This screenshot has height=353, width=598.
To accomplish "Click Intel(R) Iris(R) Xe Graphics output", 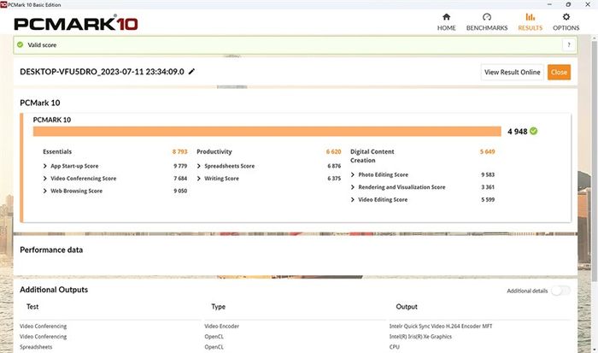I will click(x=420, y=337).
